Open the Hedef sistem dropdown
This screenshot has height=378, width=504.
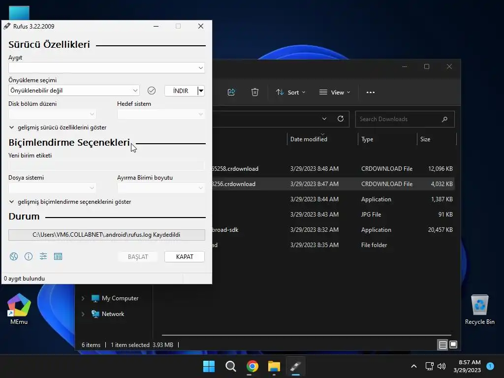click(161, 114)
